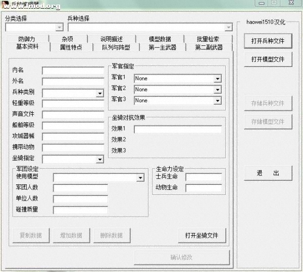The width and height of the screenshot is (303, 272).
Task: Click the 退出 button
Action: tap(268, 173)
